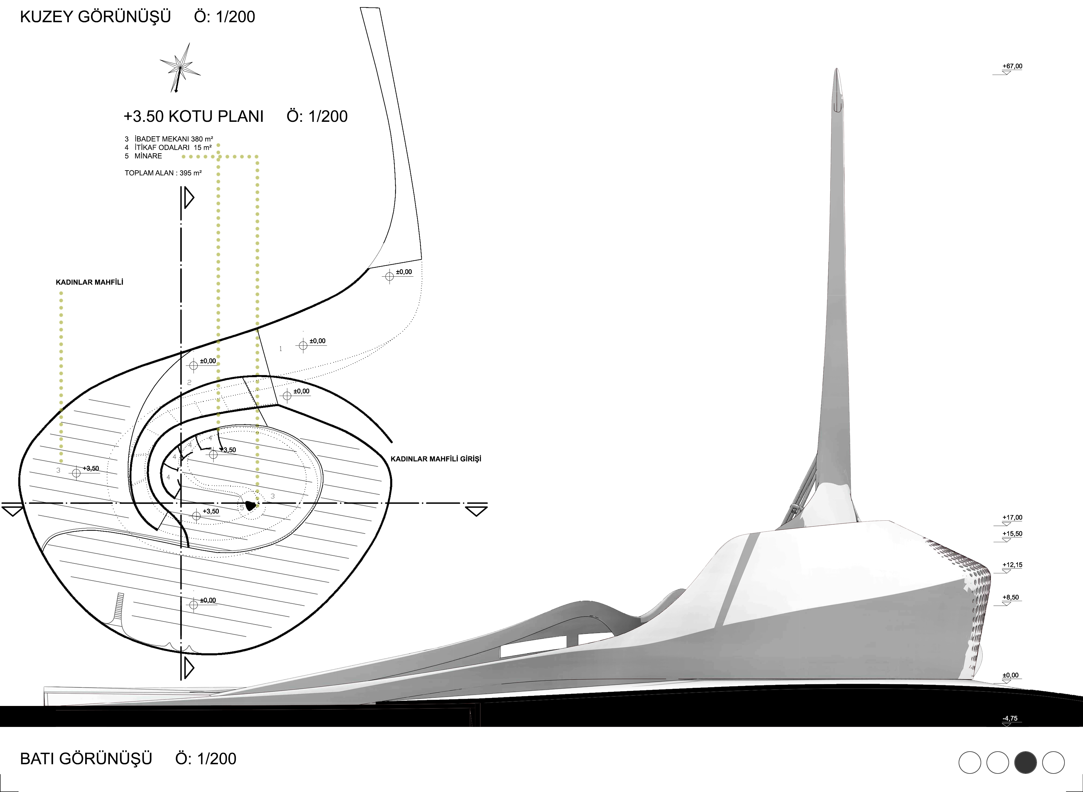Select the first empty page indicator circle
Viewport: 1083px width, 792px height.
point(970,762)
